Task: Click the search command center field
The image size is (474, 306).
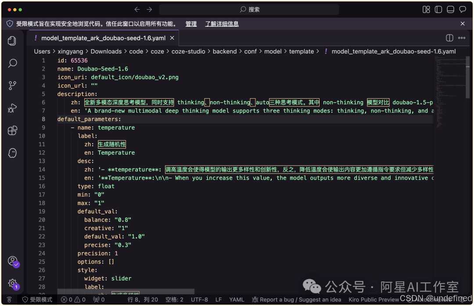Action: point(249,9)
